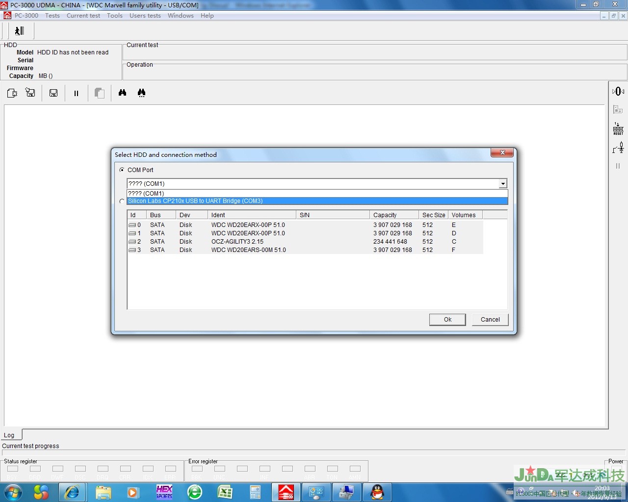Choose the '???? (COM1)' option in dropdown list
The width and height of the screenshot is (628, 502).
click(317, 194)
